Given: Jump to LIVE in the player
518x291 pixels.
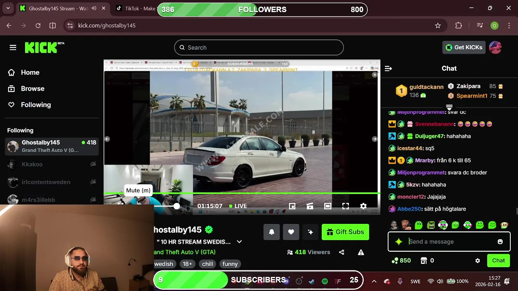Looking at the screenshot, I should 238,206.
